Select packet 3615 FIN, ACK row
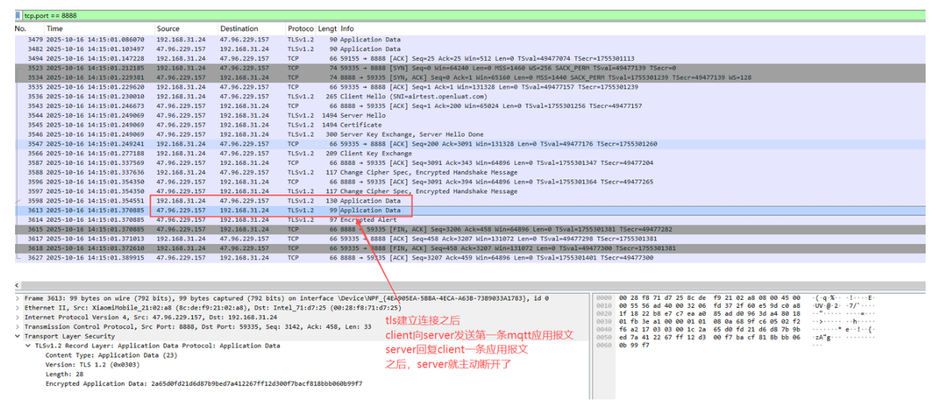The width and height of the screenshot is (943, 416). point(470,229)
